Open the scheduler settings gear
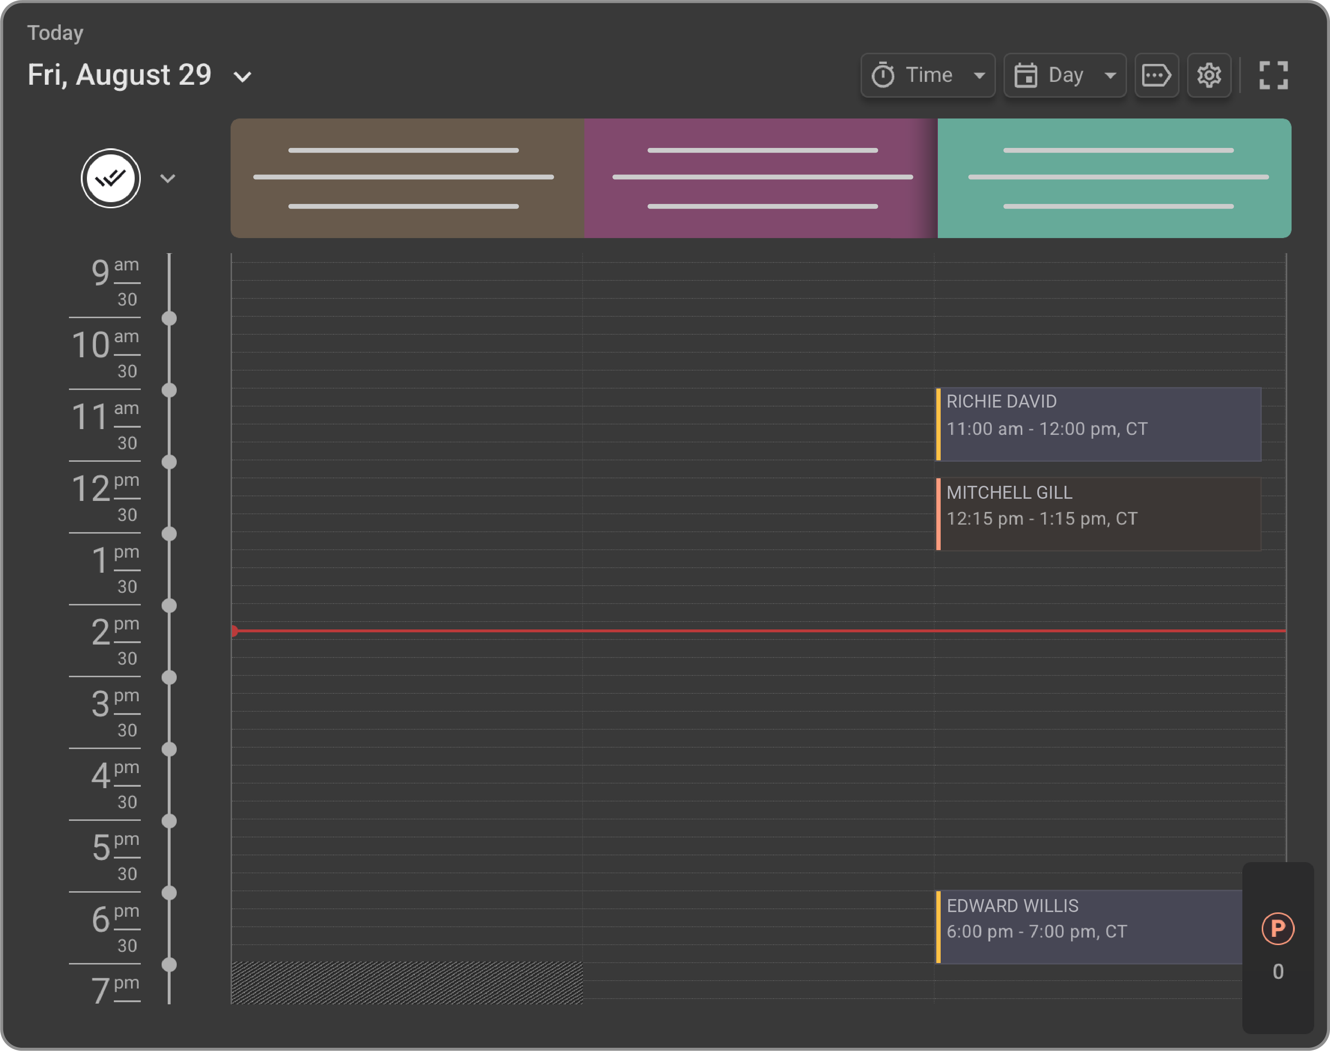 tap(1208, 74)
